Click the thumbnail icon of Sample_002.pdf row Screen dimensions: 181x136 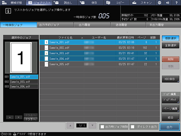tap(46, 48)
